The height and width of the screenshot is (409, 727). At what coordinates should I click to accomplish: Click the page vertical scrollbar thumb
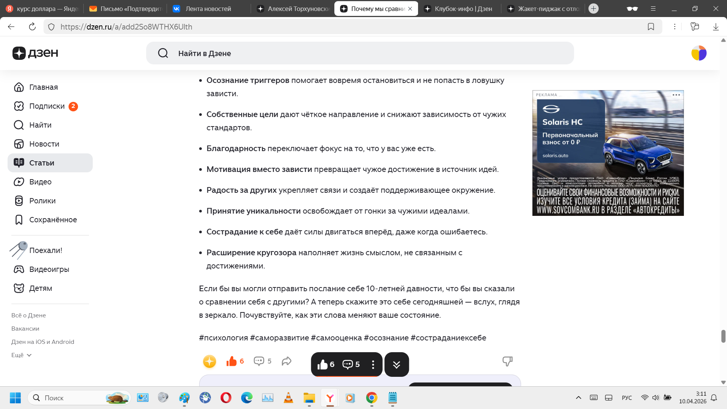[x=723, y=336]
